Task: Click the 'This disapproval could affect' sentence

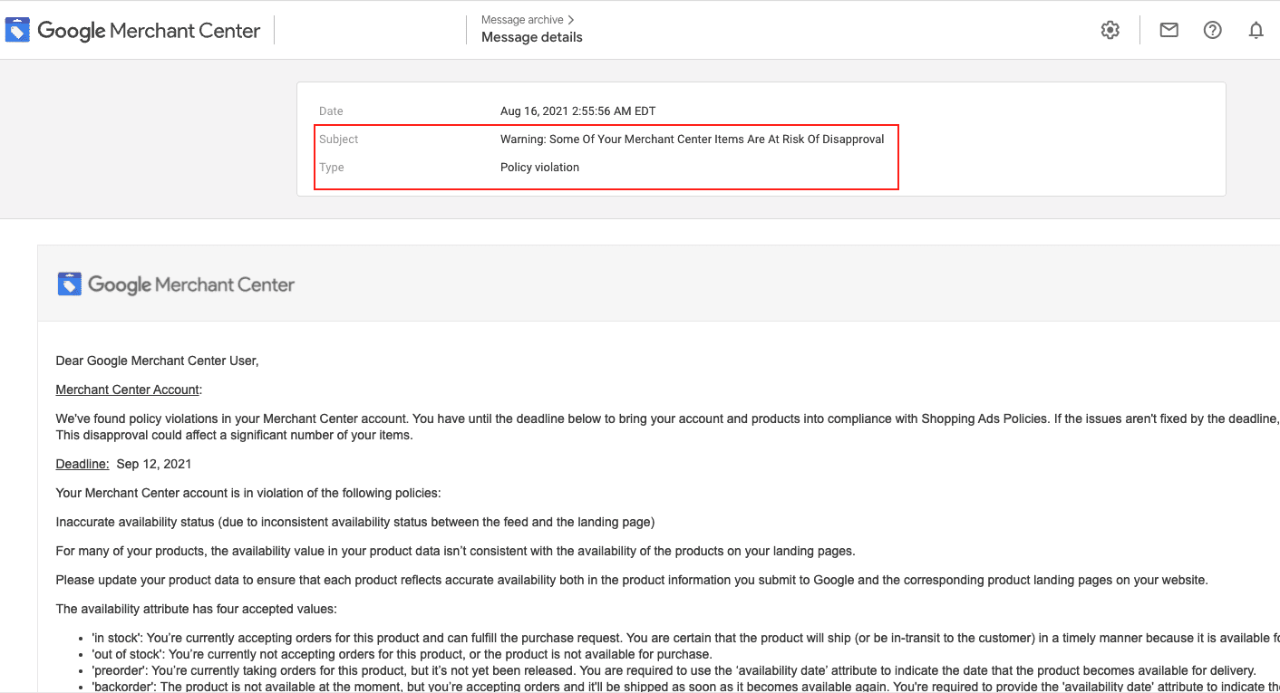Action: pos(234,435)
